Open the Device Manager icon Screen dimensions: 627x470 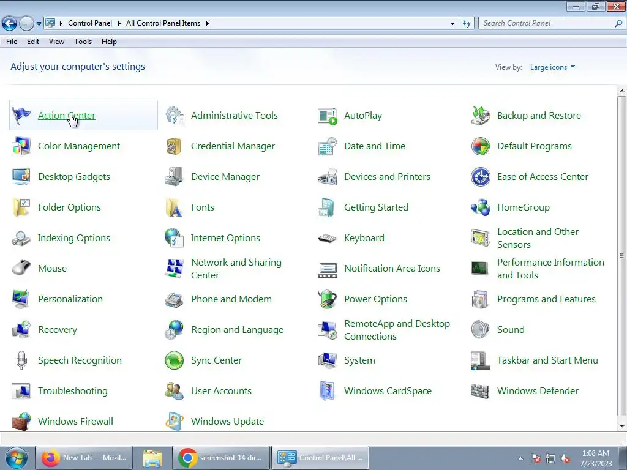[x=175, y=177]
